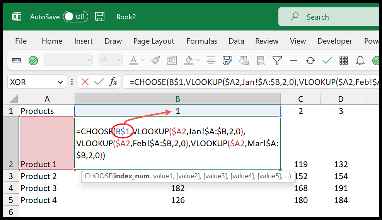Click the green checkmark toolbar icon
Screen dimensions: 382x220
[327, 60]
